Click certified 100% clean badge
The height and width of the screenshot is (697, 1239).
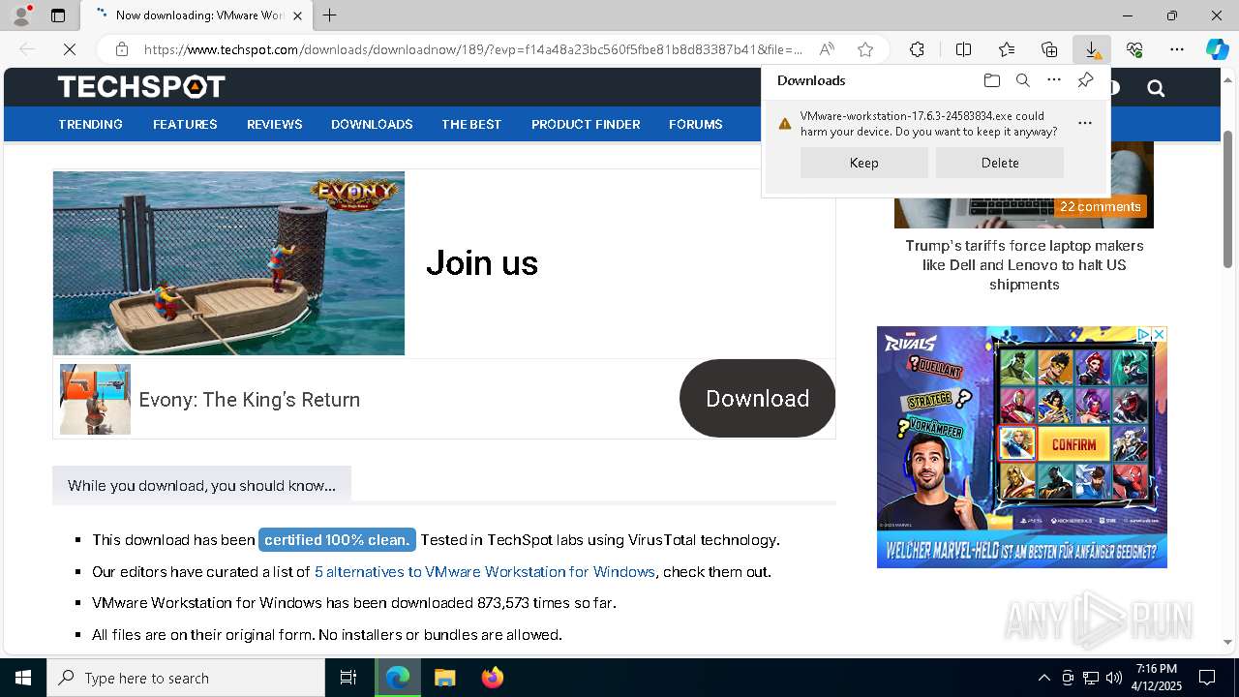click(337, 540)
